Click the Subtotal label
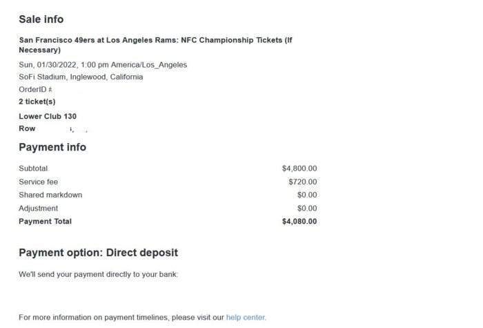The image size is (483, 328). pos(33,168)
